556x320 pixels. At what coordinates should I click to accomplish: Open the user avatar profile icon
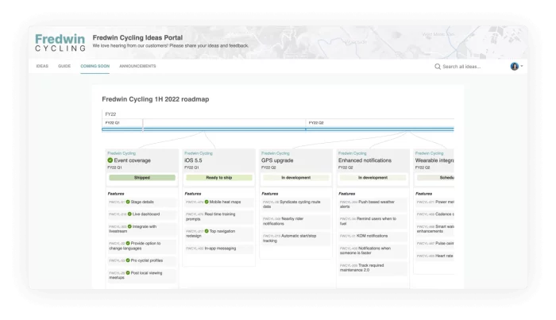pyautogui.click(x=514, y=67)
